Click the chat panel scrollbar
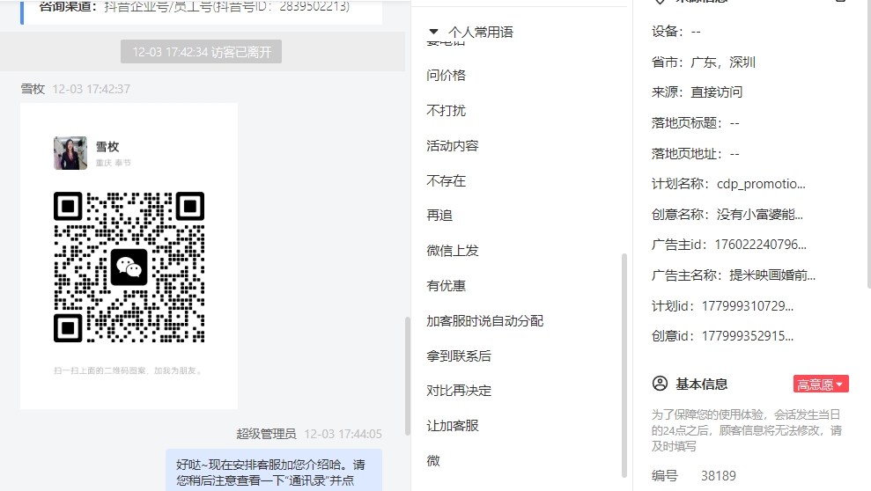 tap(408, 376)
